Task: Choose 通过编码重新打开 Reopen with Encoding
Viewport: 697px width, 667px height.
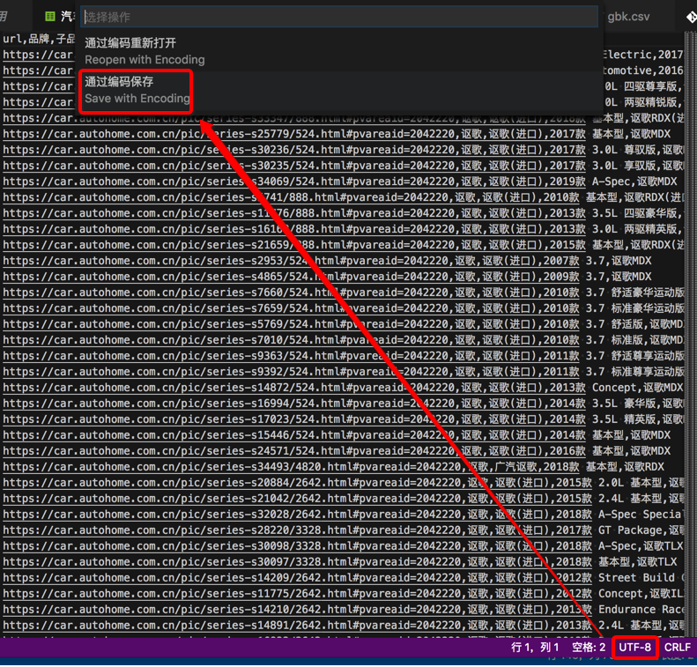Action: [x=340, y=51]
